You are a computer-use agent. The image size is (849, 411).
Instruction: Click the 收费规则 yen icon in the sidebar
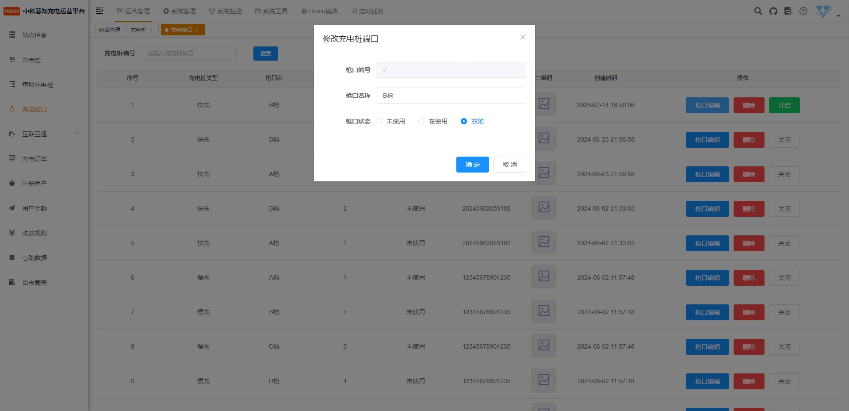click(12, 233)
